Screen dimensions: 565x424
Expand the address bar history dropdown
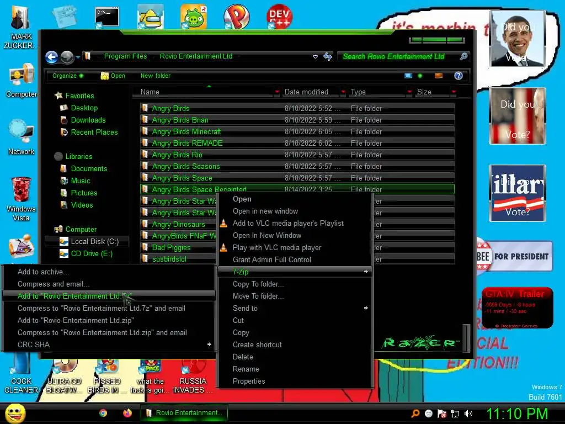click(315, 57)
